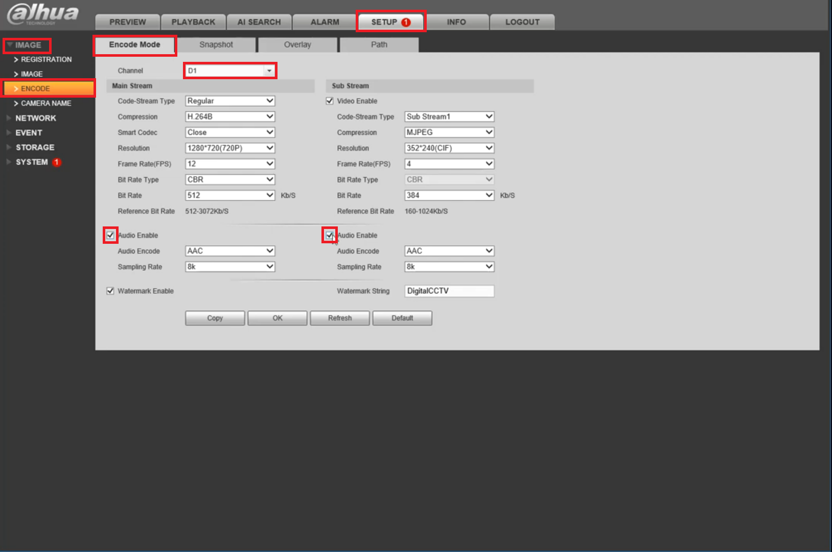832x552 pixels.
Task: Open the PLAYBACK top menu tab
Action: (x=193, y=22)
